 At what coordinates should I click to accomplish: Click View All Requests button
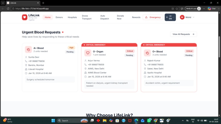pos(183,34)
